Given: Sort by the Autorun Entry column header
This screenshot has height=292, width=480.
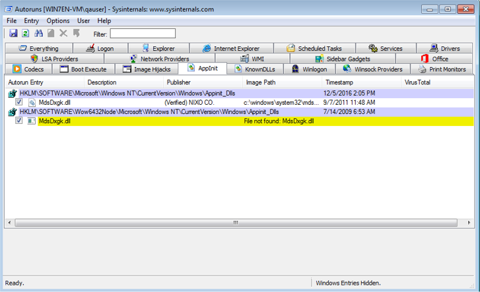Looking at the screenshot, I should click(44, 82).
